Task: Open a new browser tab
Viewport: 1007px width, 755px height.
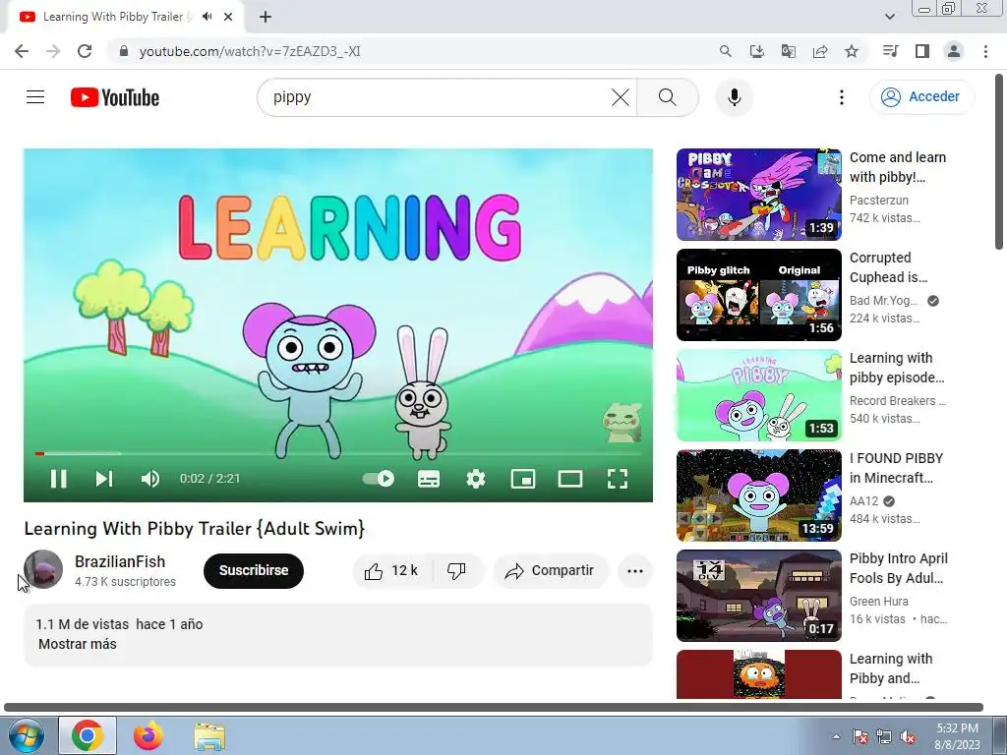Action: (266, 17)
